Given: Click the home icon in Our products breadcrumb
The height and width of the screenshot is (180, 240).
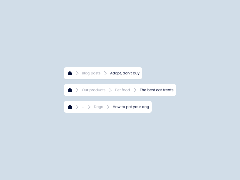Looking at the screenshot, I should tap(70, 90).
